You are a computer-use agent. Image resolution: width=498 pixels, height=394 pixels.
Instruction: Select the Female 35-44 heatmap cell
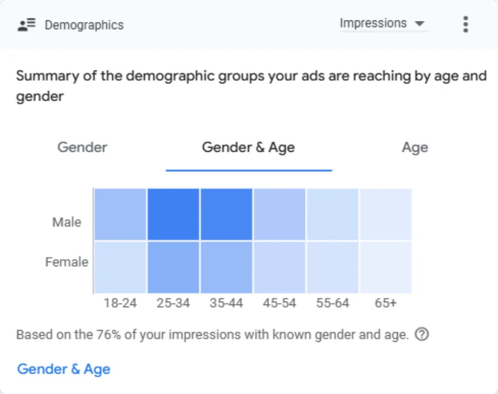pos(227,267)
